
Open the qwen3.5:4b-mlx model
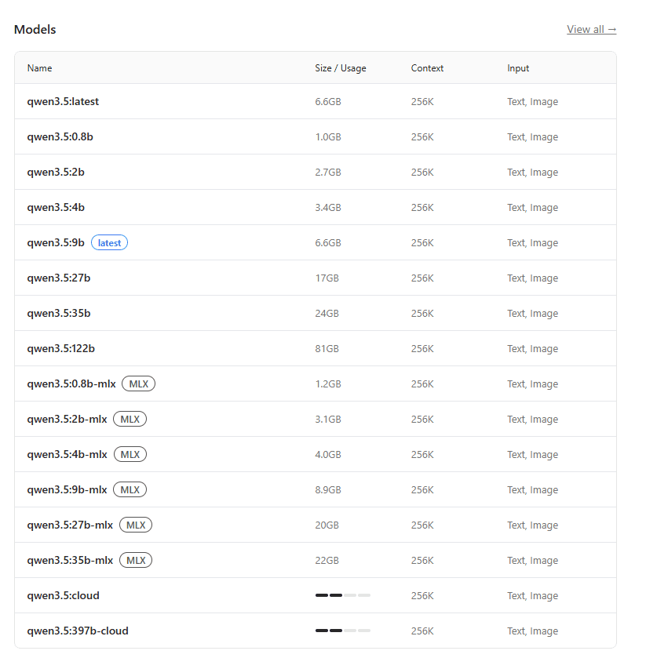click(68, 454)
